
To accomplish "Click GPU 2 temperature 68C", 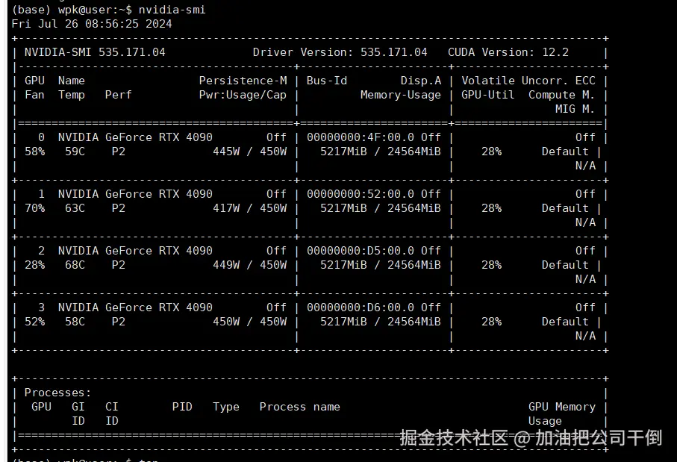I will [x=72, y=265].
